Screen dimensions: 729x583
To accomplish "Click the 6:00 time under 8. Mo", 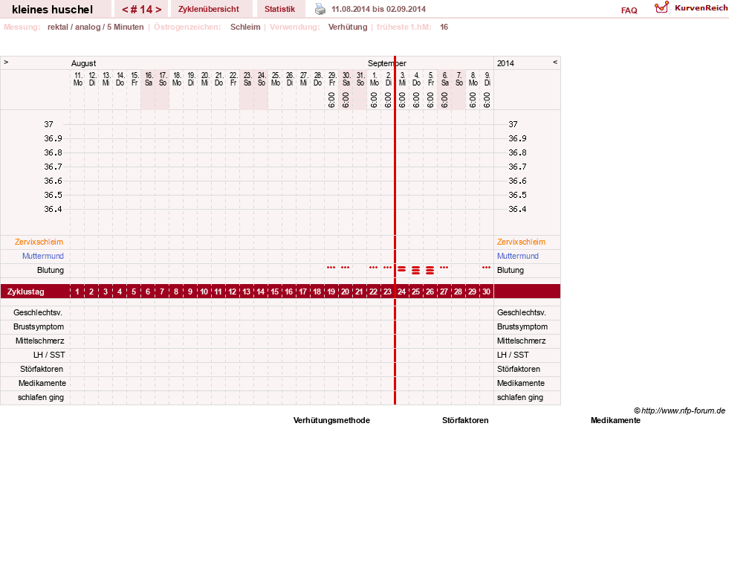I will coord(473,100).
